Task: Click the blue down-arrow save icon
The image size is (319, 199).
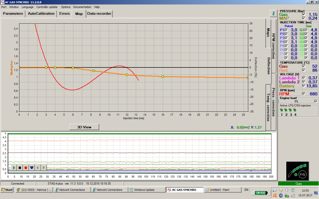Action: [x=32, y=168]
